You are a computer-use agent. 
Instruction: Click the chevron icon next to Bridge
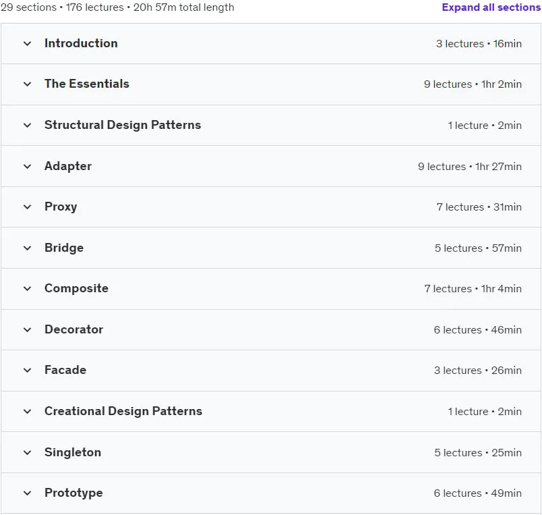click(x=28, y=248)
